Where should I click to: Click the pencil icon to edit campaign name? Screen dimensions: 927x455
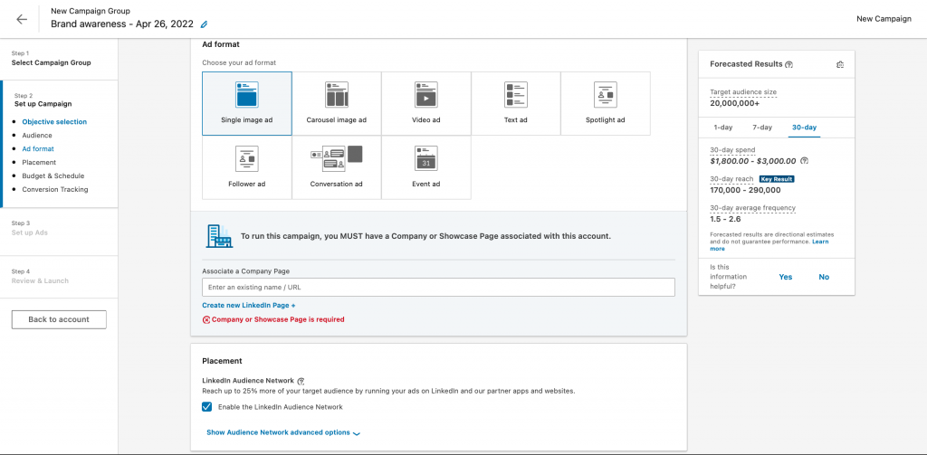click(x=204, y=24)
